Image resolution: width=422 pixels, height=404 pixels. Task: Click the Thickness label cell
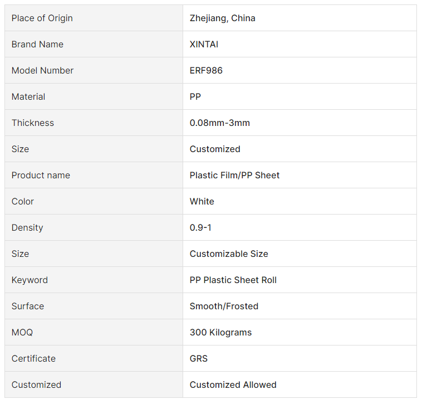coord(33,123)
